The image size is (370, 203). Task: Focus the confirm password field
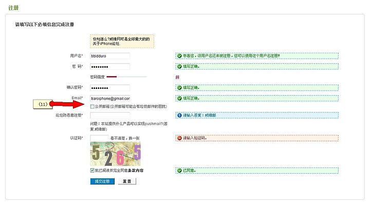tap(110, 88)
